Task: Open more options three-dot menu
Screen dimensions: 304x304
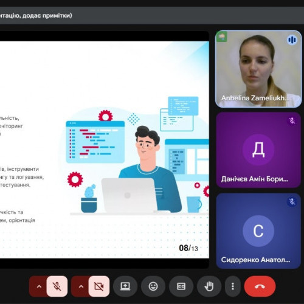Action: [x=233, y=286]
